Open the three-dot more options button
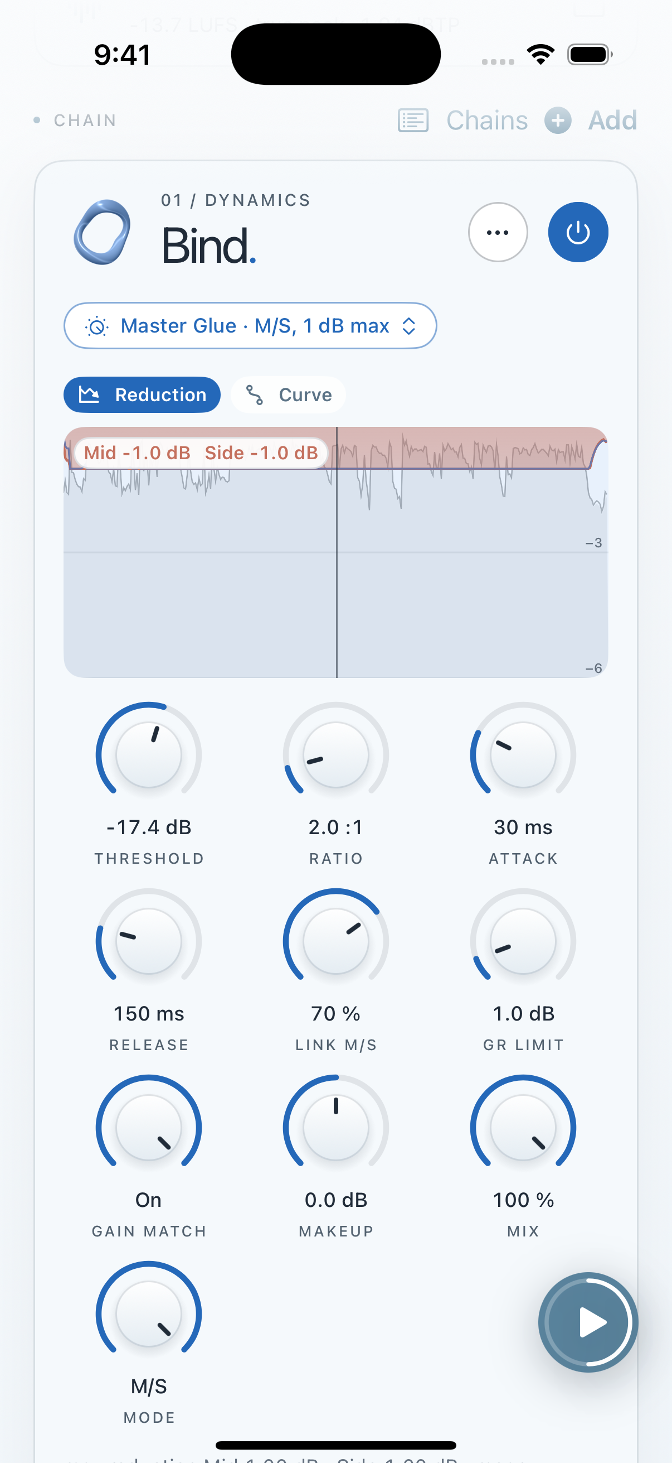 [x=498, y=232]
